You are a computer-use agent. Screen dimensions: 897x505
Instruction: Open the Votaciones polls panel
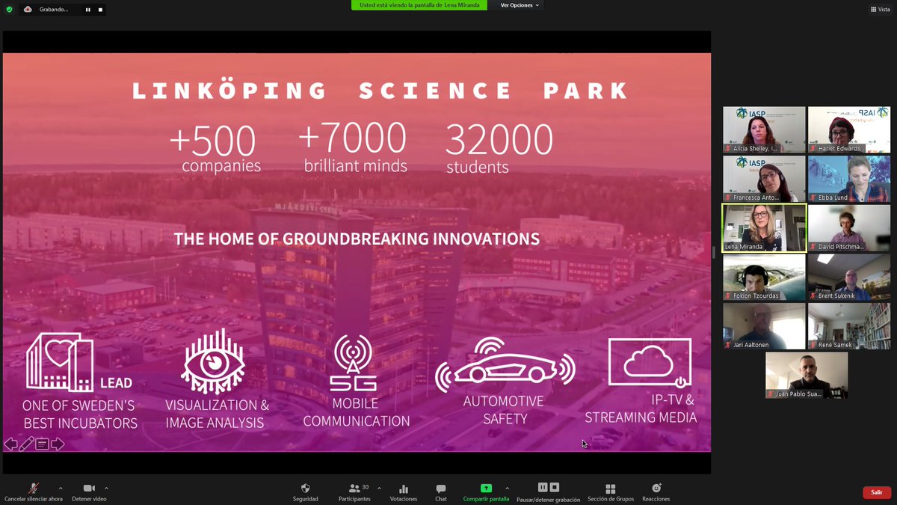[404, 492]
